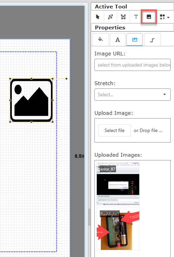Viewport: 174px width, 257px height.
Task: Click the Image URL input field
Action: click(x=133, y=65)
